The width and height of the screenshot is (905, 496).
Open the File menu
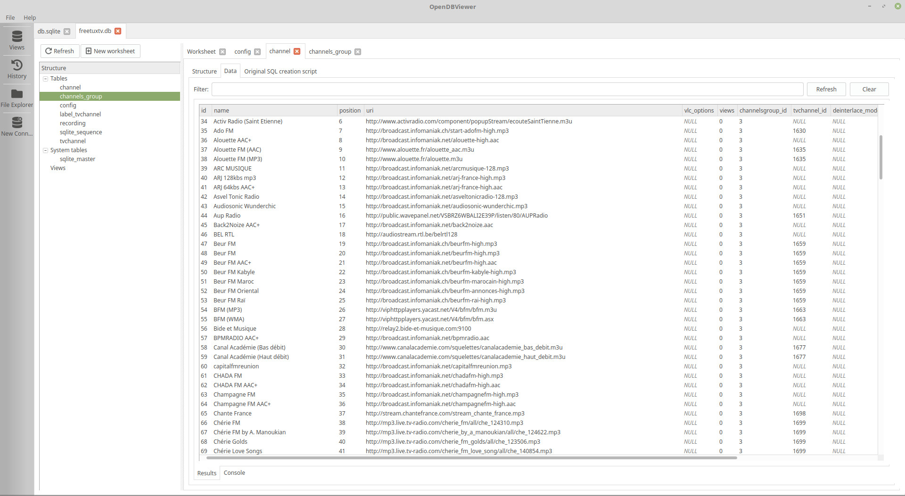(10, 17)
